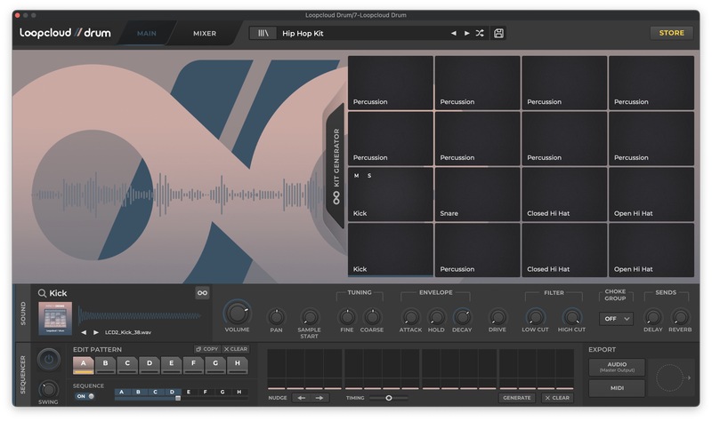Open the Choke Group dropdown
The height and width of the screenshot is (421, 712).
coord(616,319)
